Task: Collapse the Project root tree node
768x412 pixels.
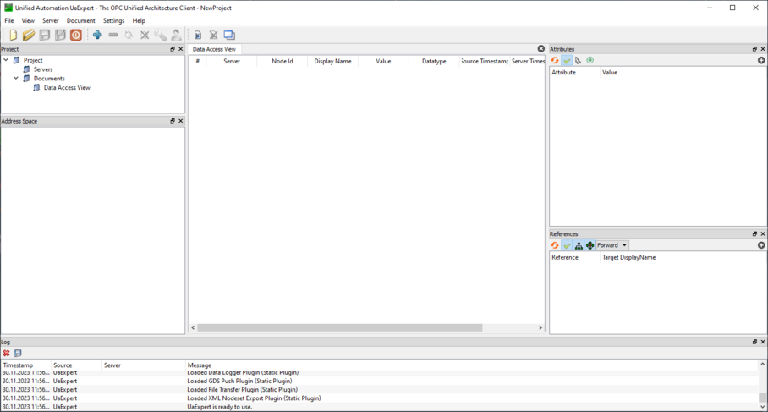Action: coord(6,61)
